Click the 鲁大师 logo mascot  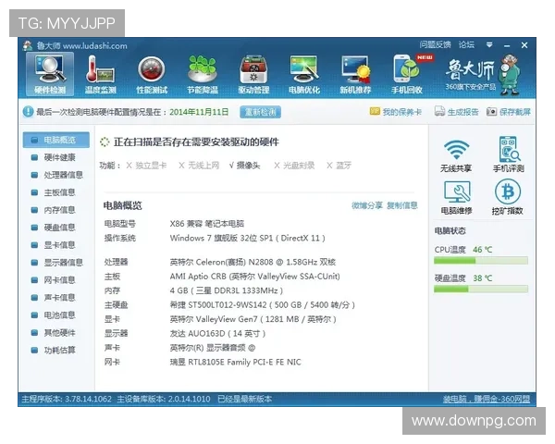point(510,74)
